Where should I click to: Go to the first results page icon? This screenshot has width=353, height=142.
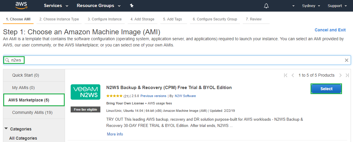(286, 75)
